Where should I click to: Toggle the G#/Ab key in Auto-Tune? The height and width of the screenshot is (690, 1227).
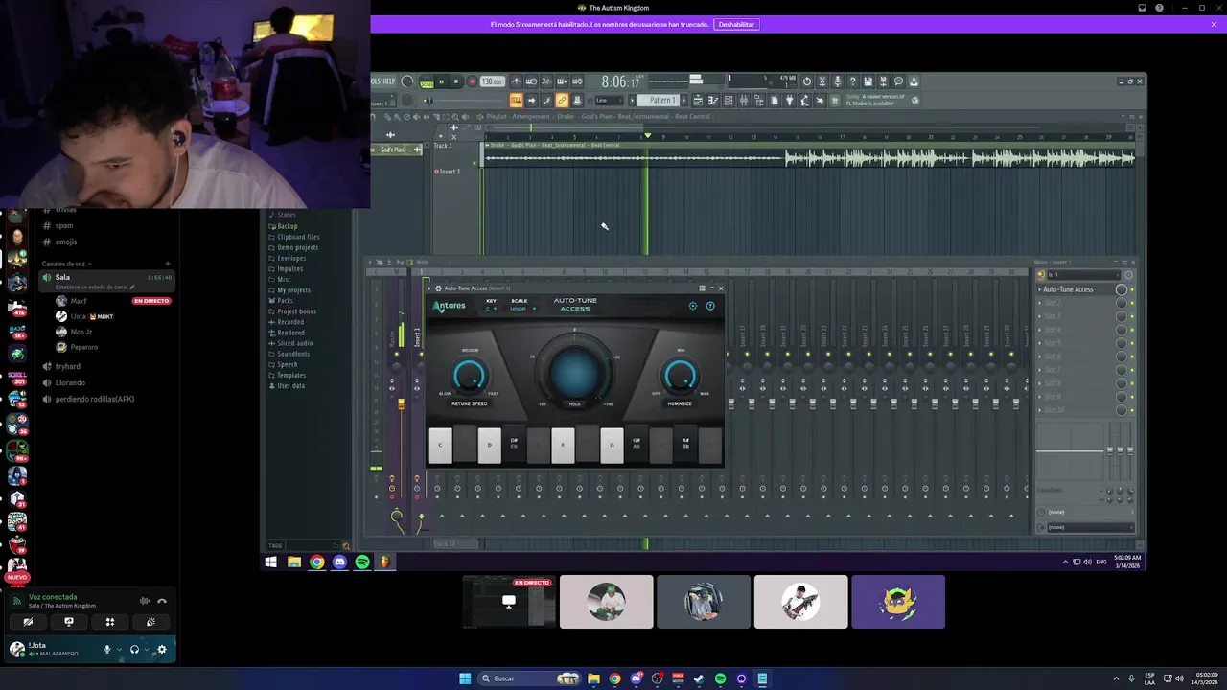pyautogui.click(x=637, y=446)
